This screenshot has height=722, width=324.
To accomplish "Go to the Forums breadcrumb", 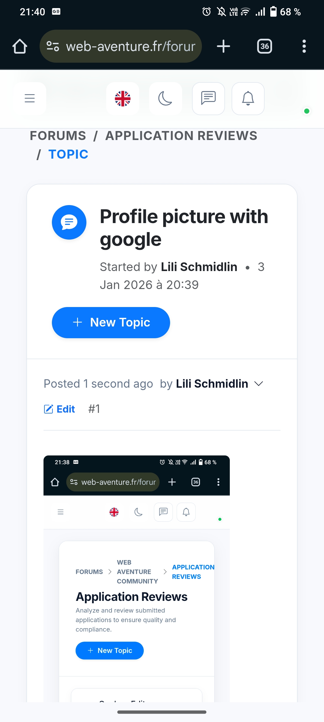I will [58, 136].
